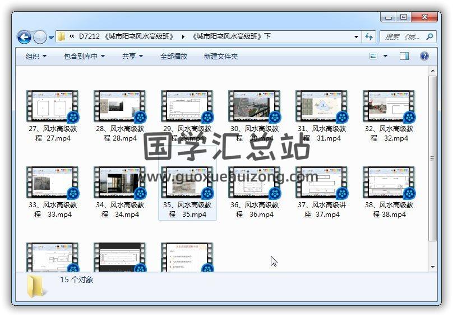Viewport: 453px width, 317px height.
Task: Select video thumbnail 37、风水高级讲座 37.mp4
Action: (322, 183)
